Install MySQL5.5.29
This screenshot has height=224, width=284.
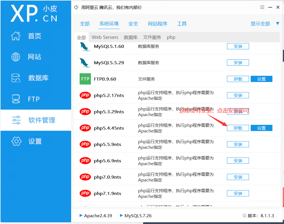coord(238,63)
